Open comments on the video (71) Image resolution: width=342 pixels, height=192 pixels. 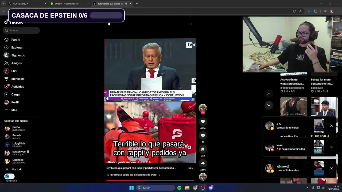click(x=203, y=135)
